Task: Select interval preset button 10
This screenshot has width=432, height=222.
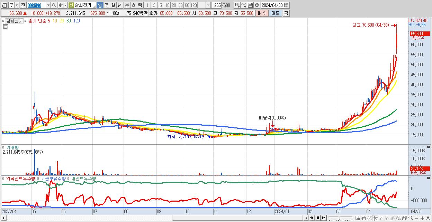Action: tap(167, 5)
